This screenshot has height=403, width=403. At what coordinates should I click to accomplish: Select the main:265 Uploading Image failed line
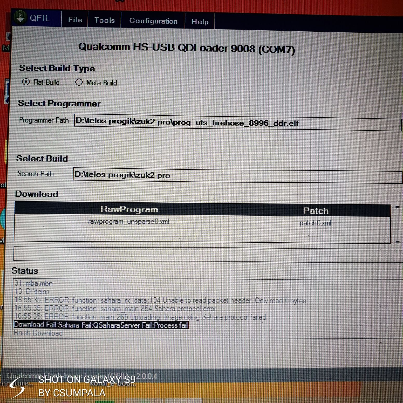coord(140,317)
